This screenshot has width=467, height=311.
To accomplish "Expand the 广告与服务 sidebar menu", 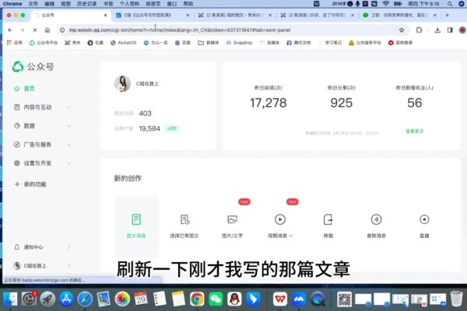I will [42, 145].
